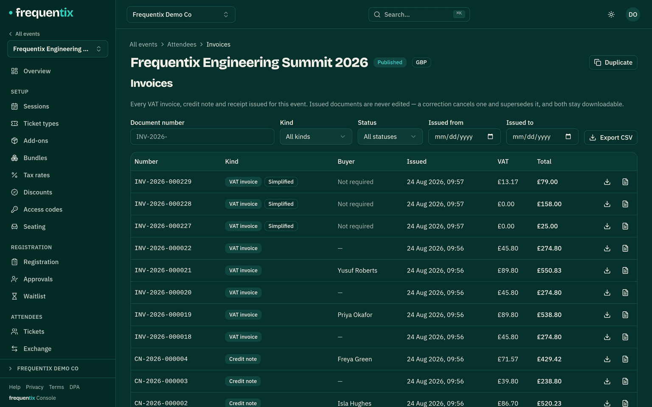Toggle light/dark theme sun icon
The height and width of the screenshot is (407, 652).
611,14
